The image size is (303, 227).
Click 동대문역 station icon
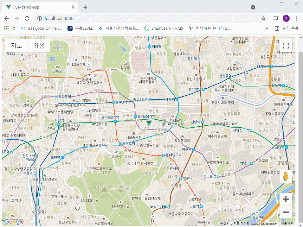pyautogui.click(x=177, y=100)
